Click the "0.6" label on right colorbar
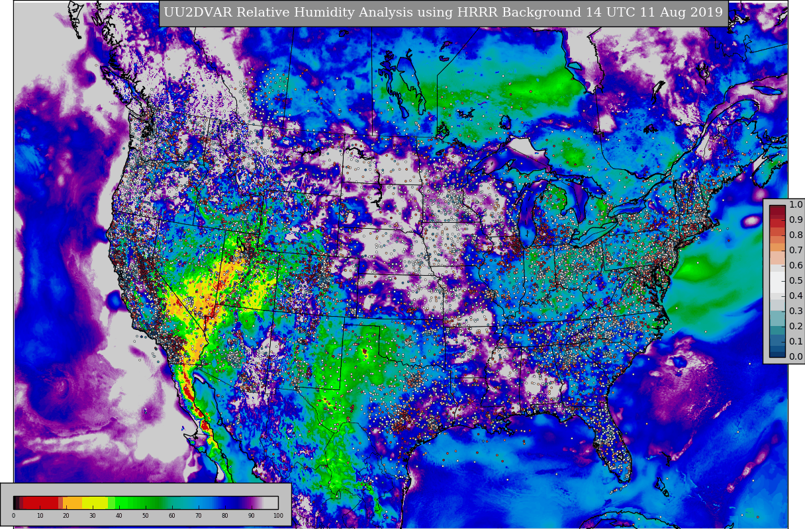805x529 pixels. pos(796,266)
